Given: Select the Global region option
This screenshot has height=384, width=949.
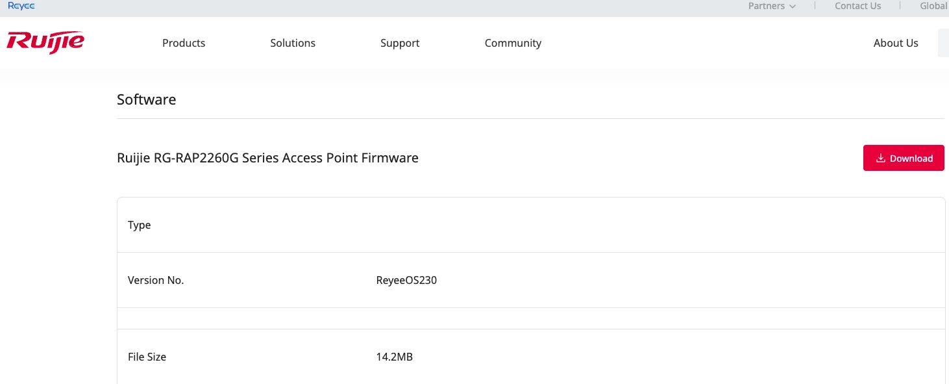Looking at the screenshot, I should pyautogui.click(x=933, y=6).
